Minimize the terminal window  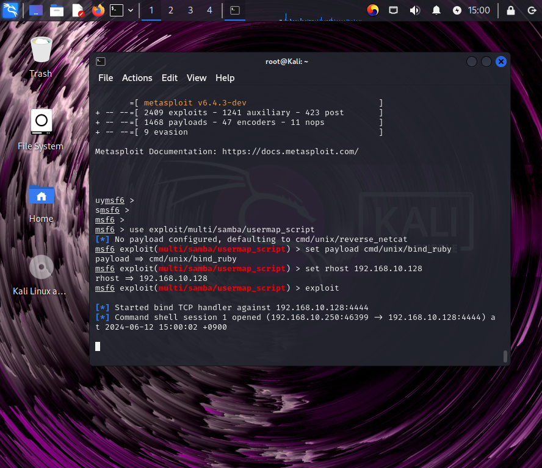pyautogui.click(x=472, y=62)
